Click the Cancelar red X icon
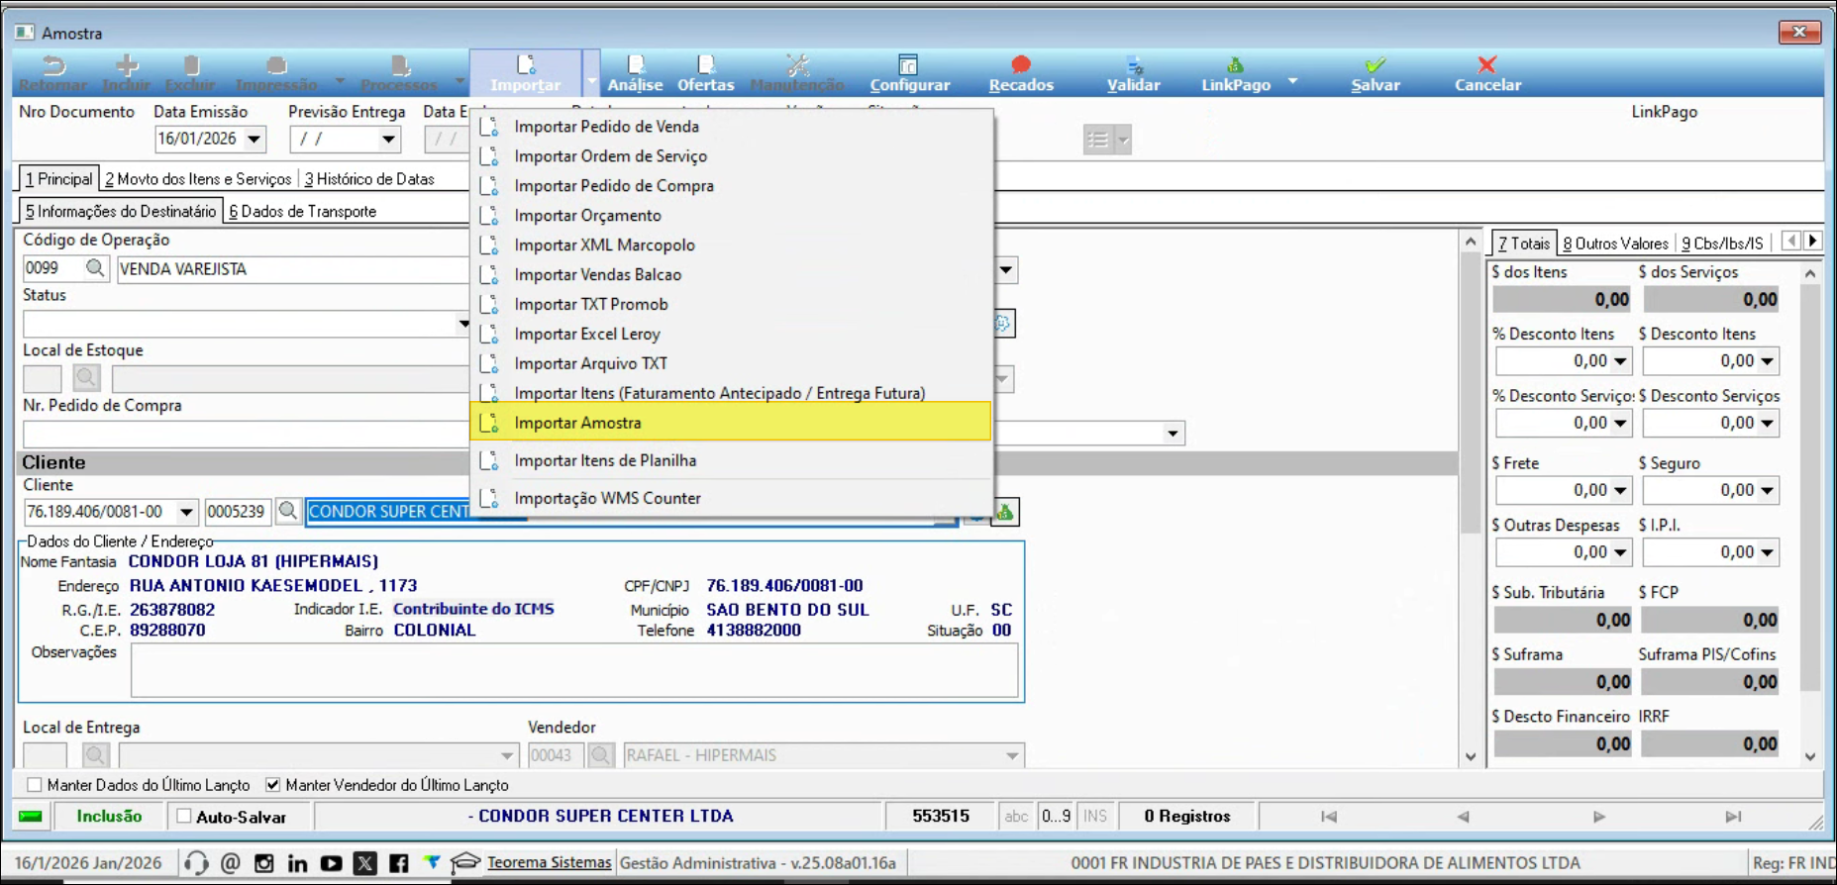Viewport: 1837px width, 885px height. (x=1486, y=66)
